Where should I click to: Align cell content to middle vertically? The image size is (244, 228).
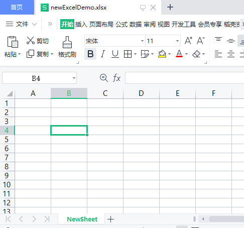[x=231, y=41]
